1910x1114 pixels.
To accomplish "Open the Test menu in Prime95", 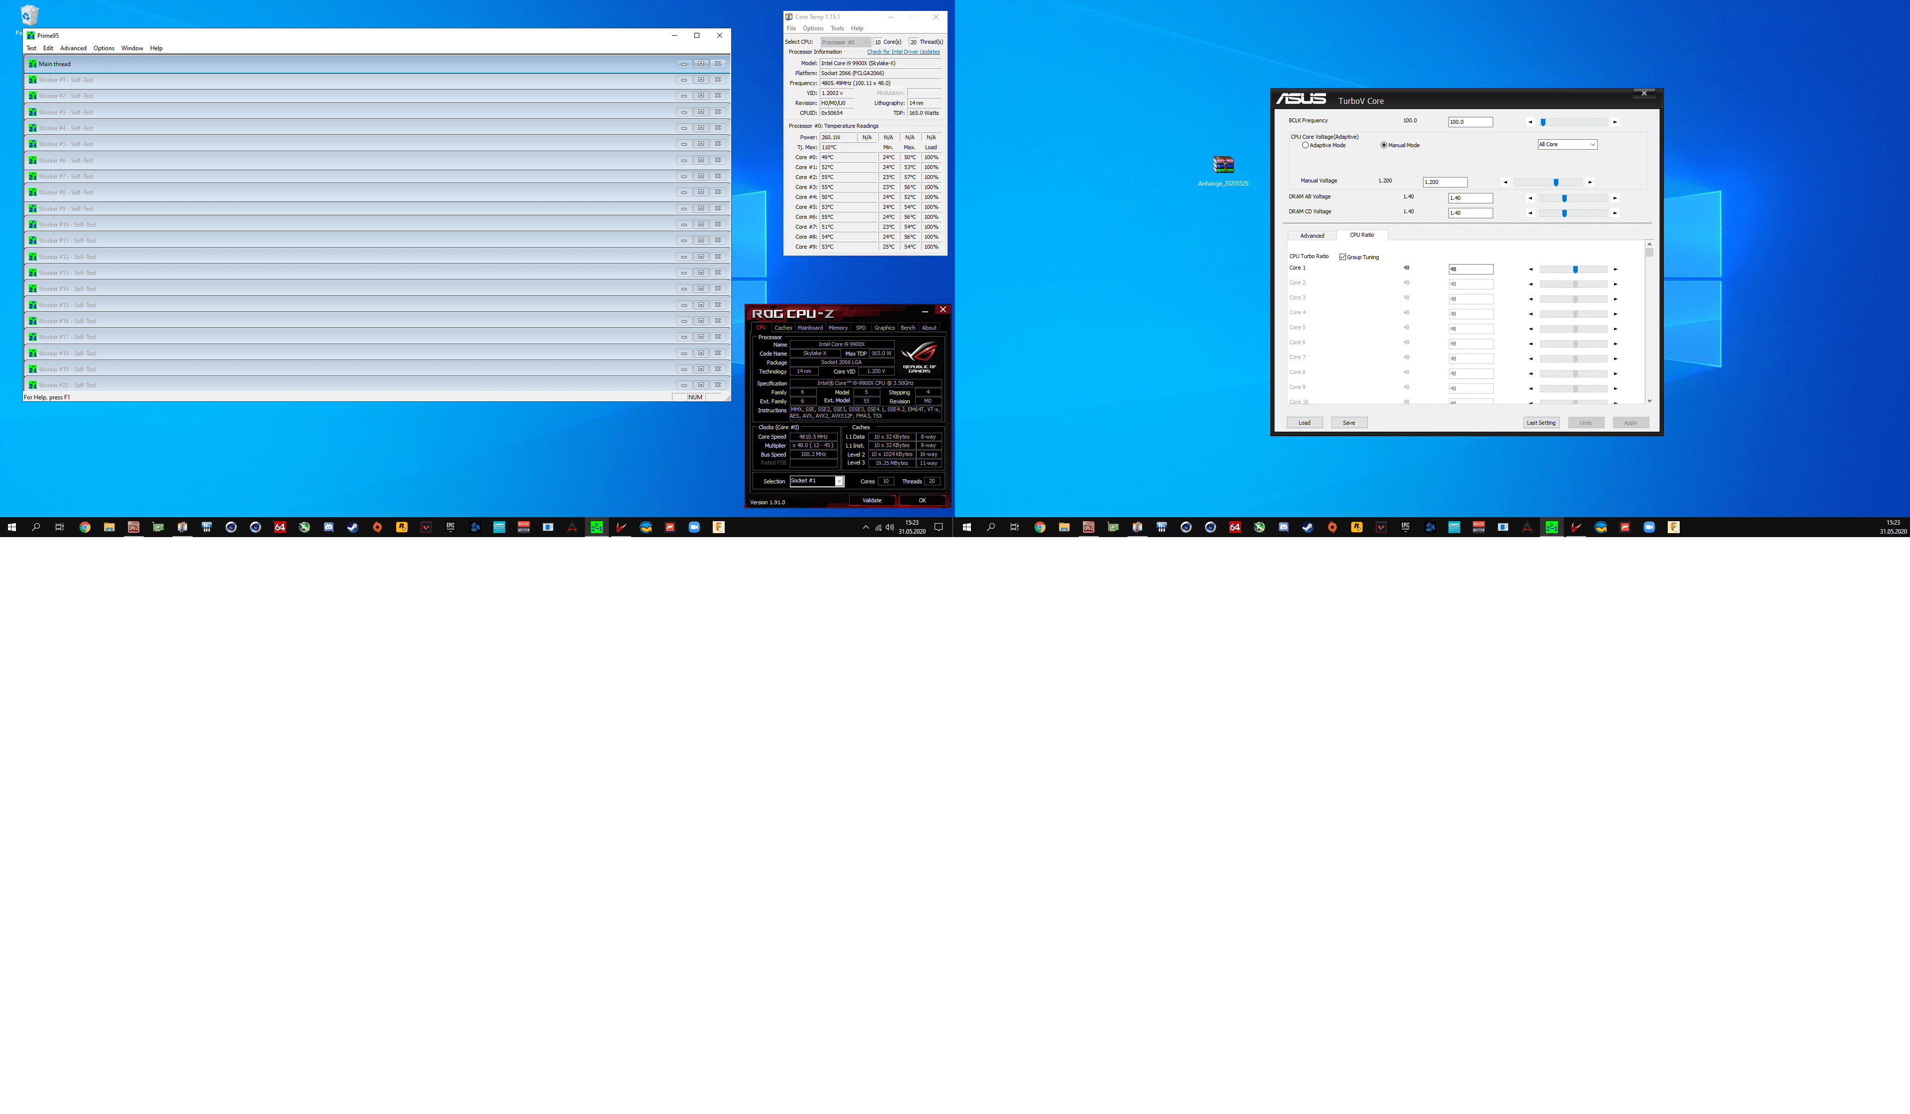I will point(31,48).
